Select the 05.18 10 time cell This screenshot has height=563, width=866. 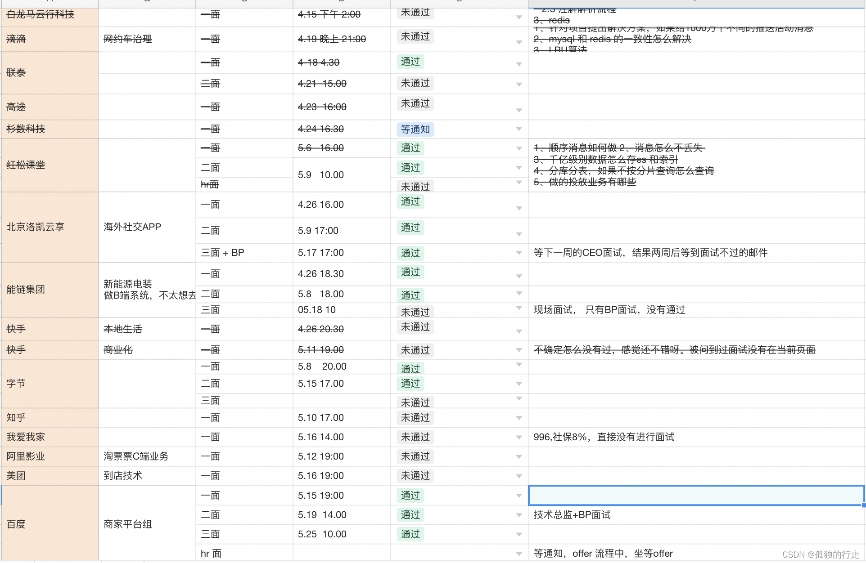tap(342, 310)
